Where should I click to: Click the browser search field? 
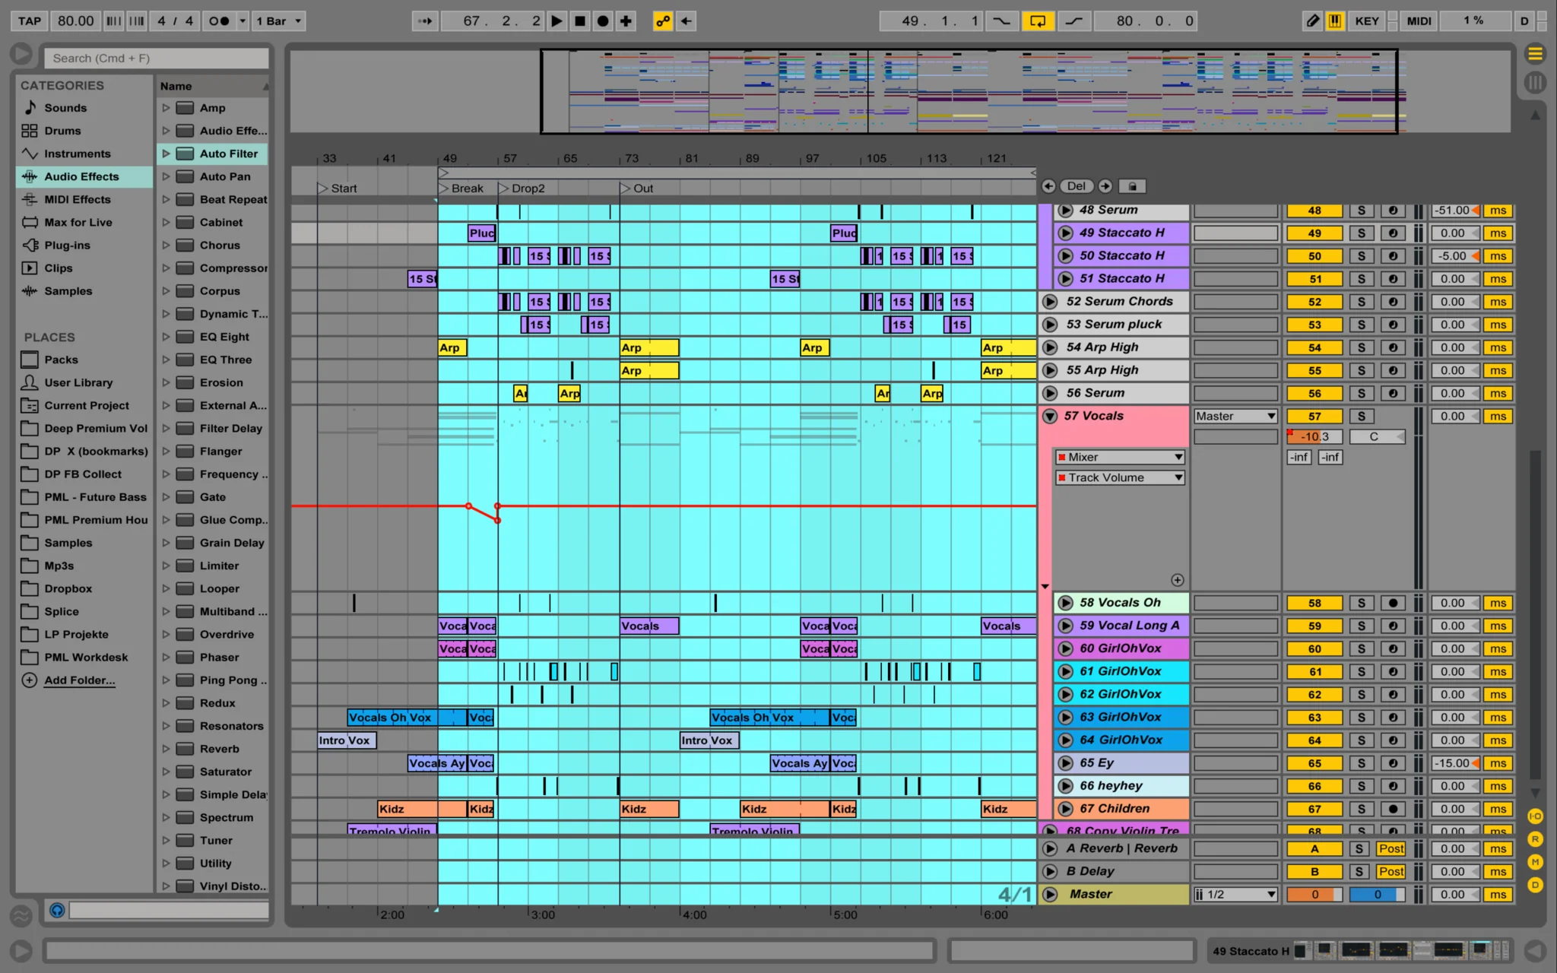[157, 58]
